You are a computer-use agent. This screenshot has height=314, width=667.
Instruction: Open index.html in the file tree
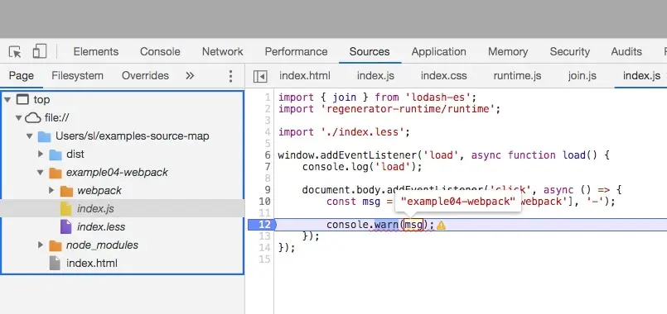92,264
